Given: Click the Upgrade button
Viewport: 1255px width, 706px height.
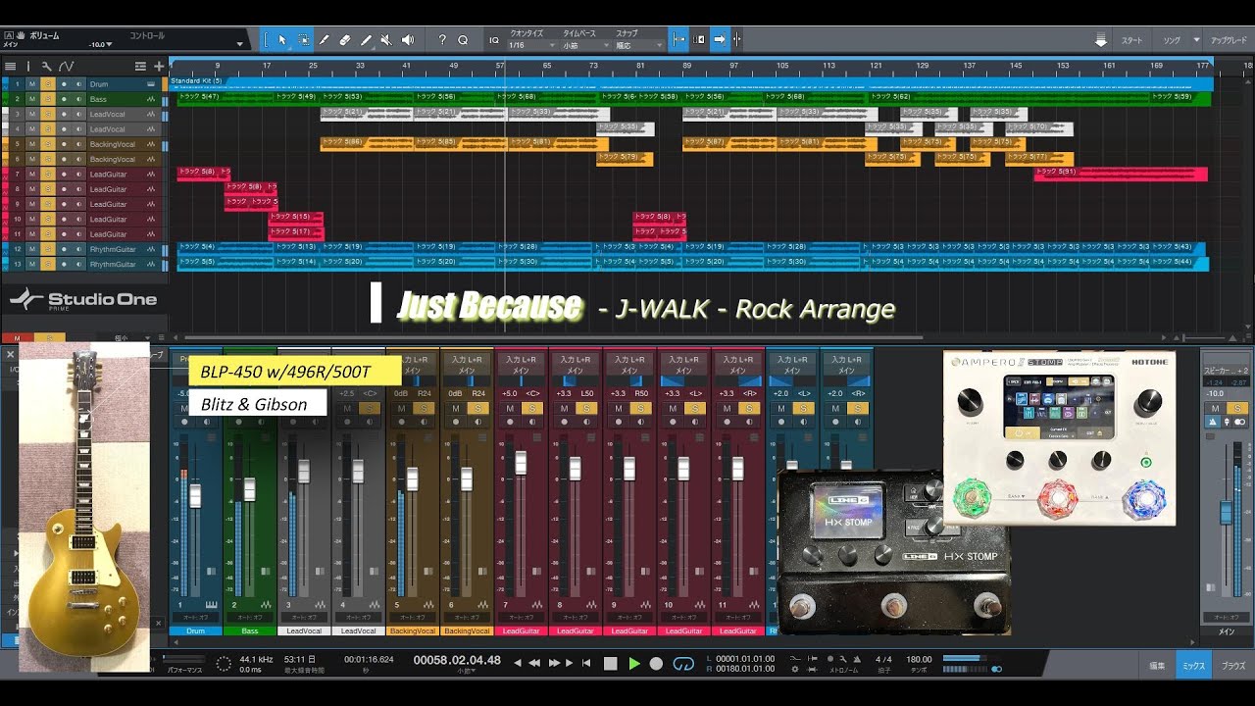Looking at the screenshot, I should (1229, 40).
